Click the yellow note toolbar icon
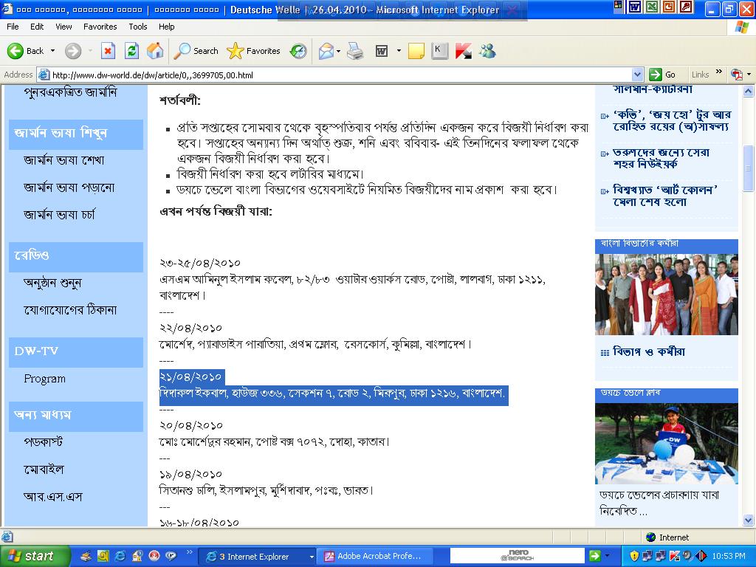The image size is (756, 567). [x=416, y=51]
